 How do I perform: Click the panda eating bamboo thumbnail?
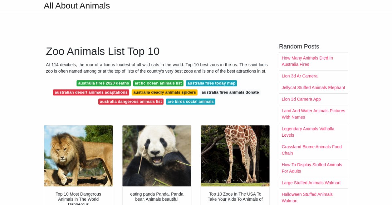pyautogui.click(x=157, y=156)
